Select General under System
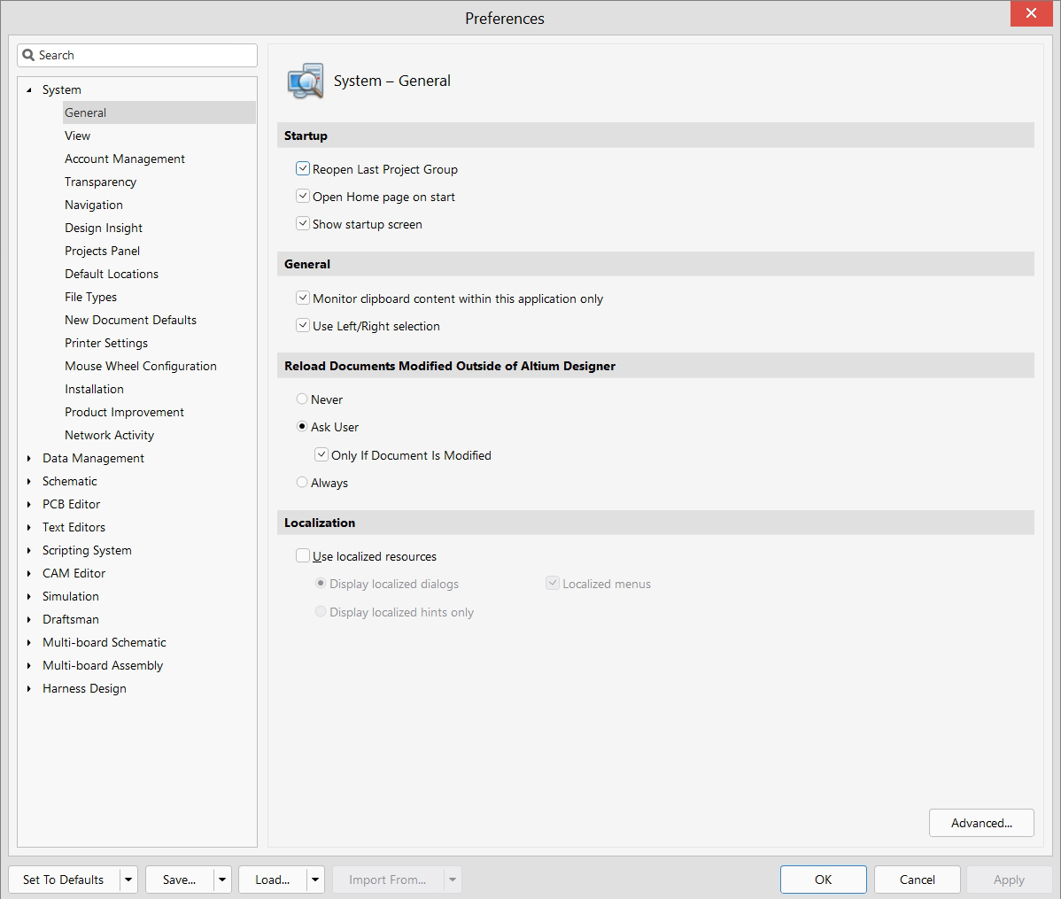This screenshot has height=899, width=1061. click(x=159, y=112)
